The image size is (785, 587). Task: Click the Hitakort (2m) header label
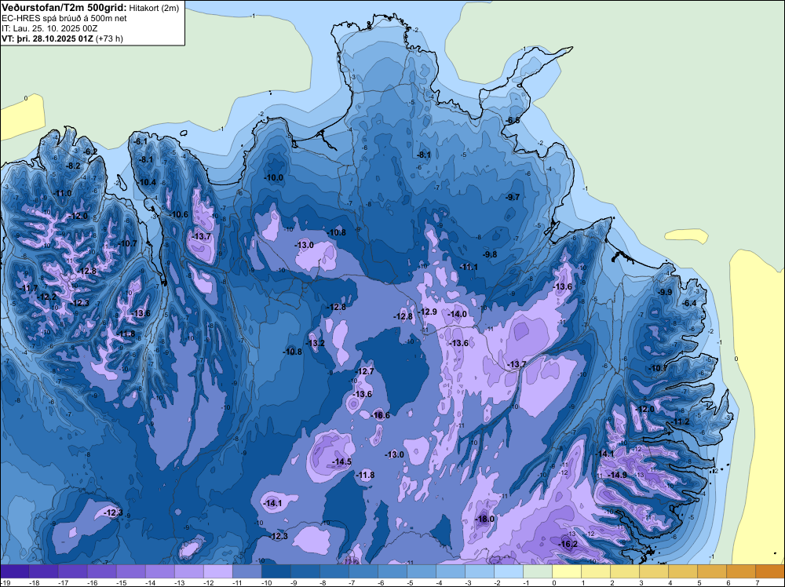click(x=154, y=8)
